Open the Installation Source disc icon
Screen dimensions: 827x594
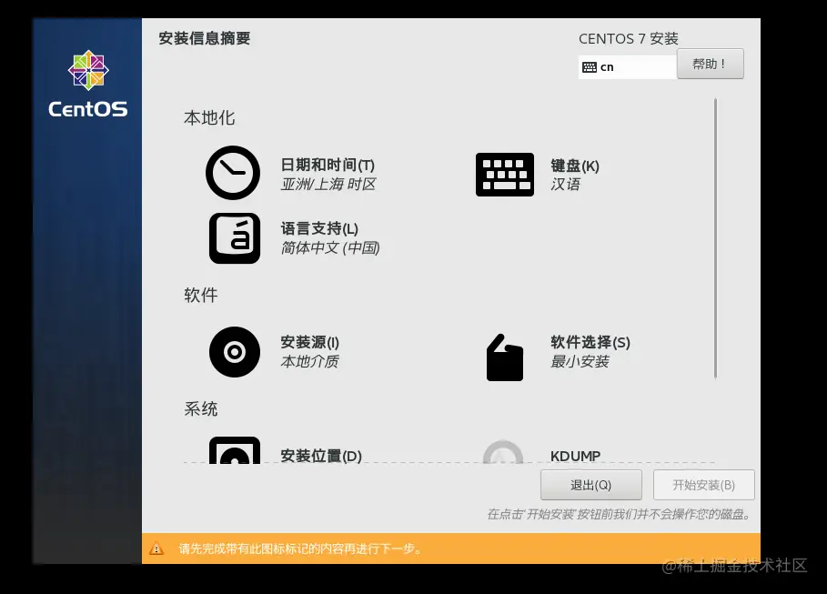tap(235, 352)
